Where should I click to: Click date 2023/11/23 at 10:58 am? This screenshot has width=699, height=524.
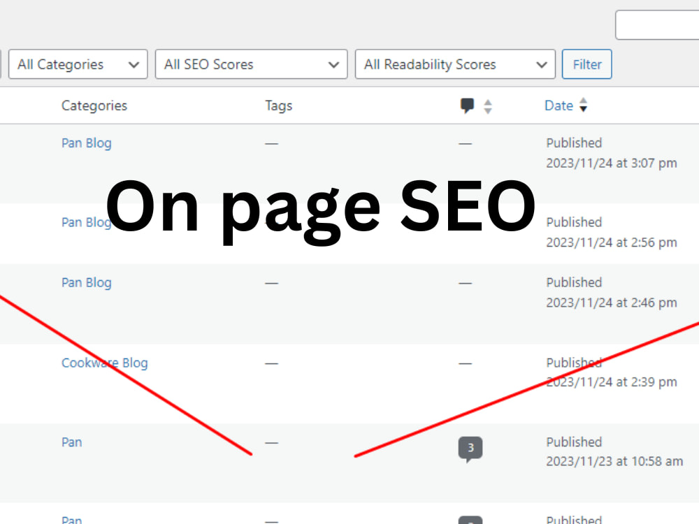(614, 461)
